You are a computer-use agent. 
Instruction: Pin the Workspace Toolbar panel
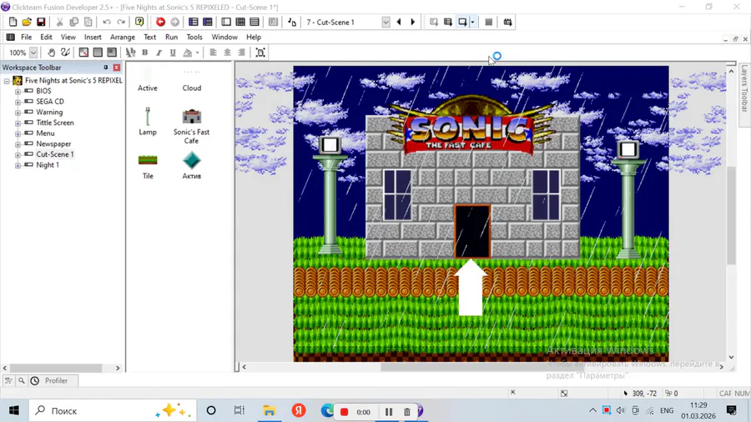(106, 68)
